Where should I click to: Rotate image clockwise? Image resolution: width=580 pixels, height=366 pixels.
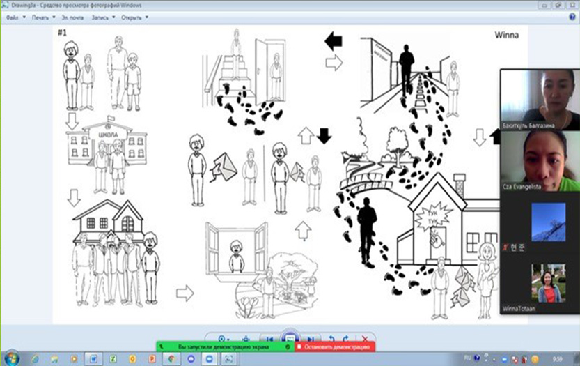tap(346, 338)
